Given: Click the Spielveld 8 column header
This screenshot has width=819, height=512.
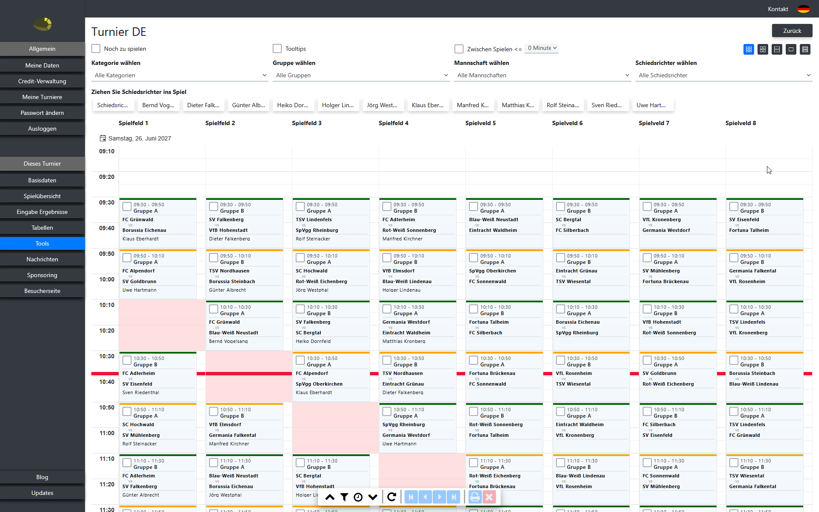Looking at the screenshot, I should click(740, 123).
